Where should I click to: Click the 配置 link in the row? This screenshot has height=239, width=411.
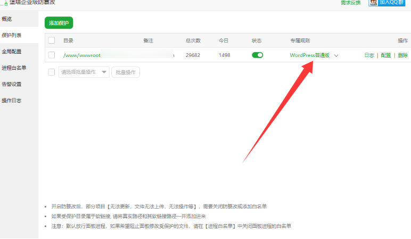(x=385, y=55)
